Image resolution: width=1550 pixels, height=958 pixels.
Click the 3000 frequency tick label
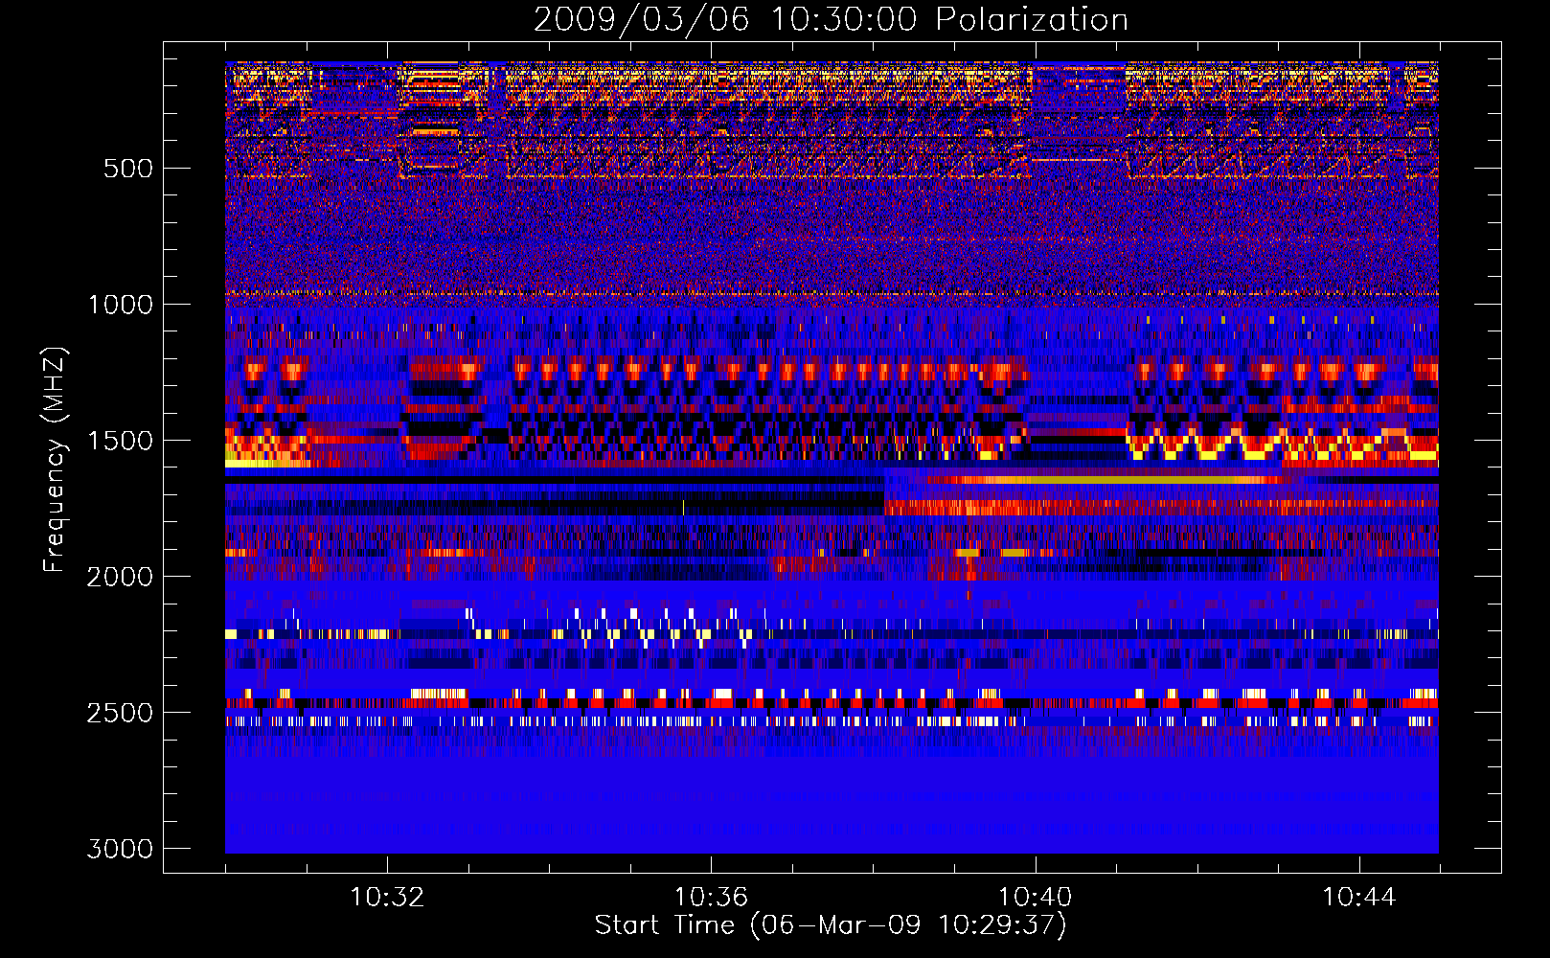(x=120, y=849)
